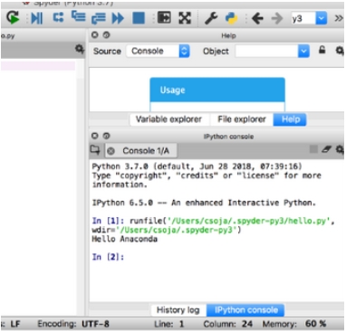The image size is (346, 331).
Task: Maximize current pane icon
Action: coord(164,18)
